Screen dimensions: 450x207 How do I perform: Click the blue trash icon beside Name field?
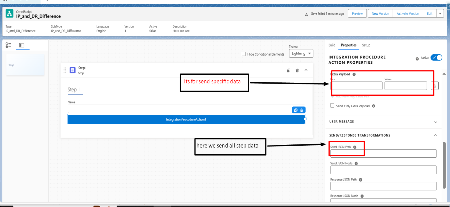[x=302, y=110]
